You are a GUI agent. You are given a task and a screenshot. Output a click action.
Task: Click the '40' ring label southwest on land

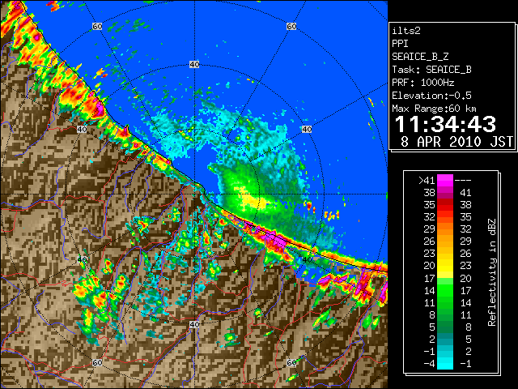[82, 259]
